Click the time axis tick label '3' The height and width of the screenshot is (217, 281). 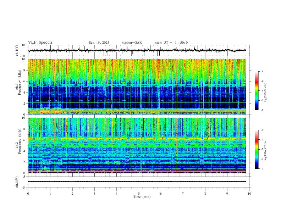point(94,194)
